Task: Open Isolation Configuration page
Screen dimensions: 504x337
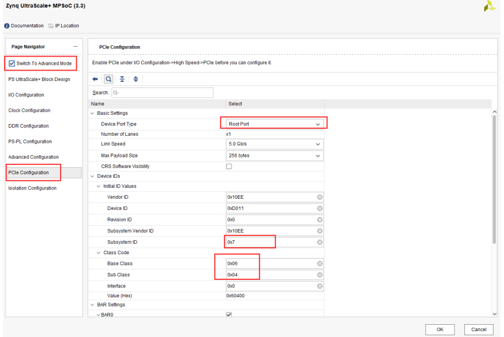Action: click(x=32, y=188)
